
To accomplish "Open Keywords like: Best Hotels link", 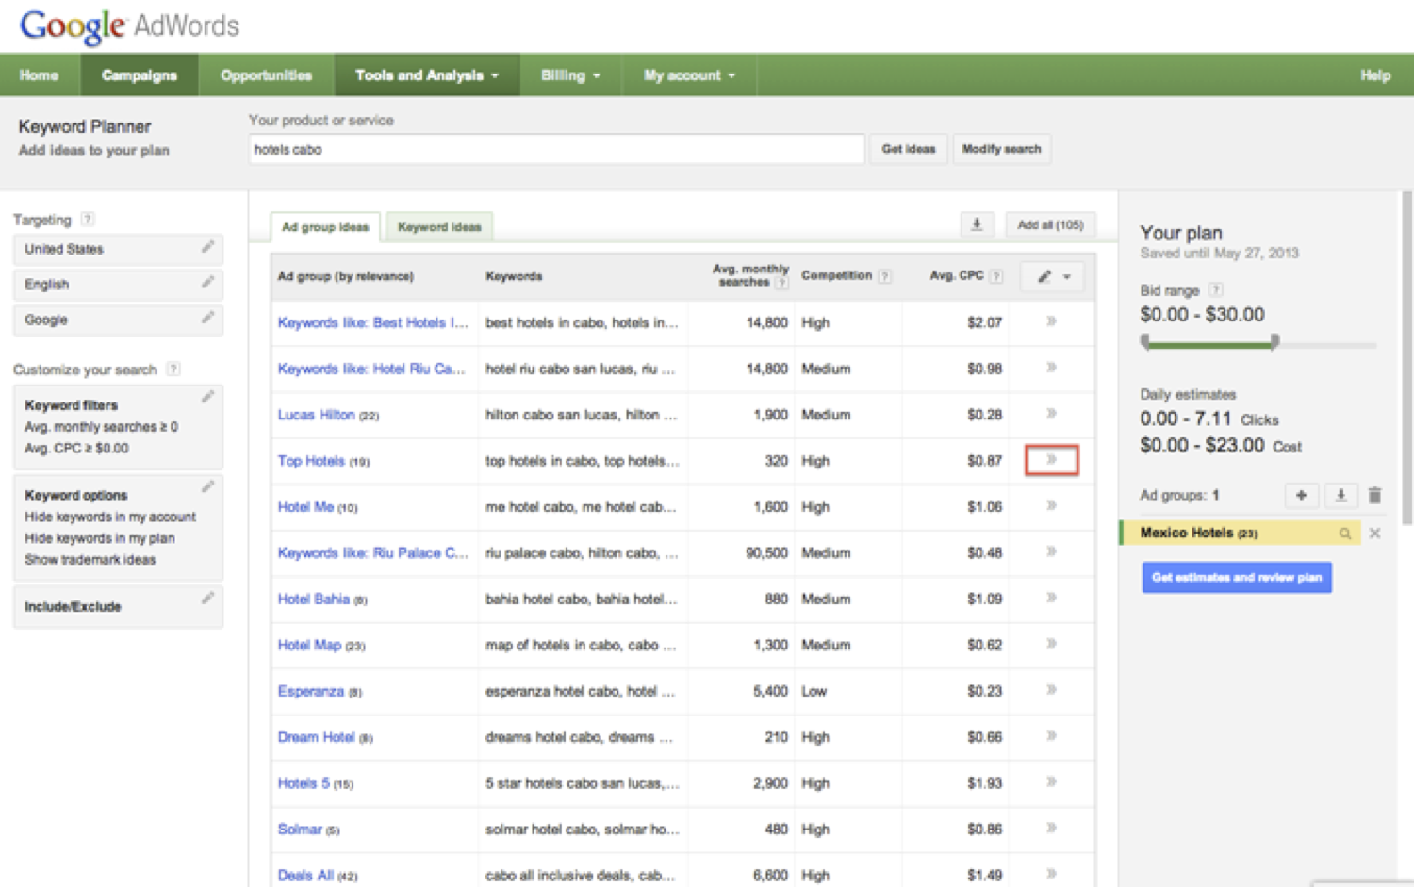I will pyautogui.click(x=372, y=322).
